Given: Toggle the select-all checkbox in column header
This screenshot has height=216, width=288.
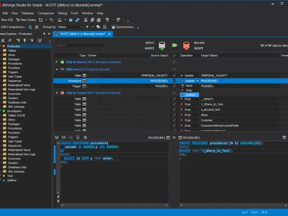Looking at the screenshot, I should tap(174, 55).
